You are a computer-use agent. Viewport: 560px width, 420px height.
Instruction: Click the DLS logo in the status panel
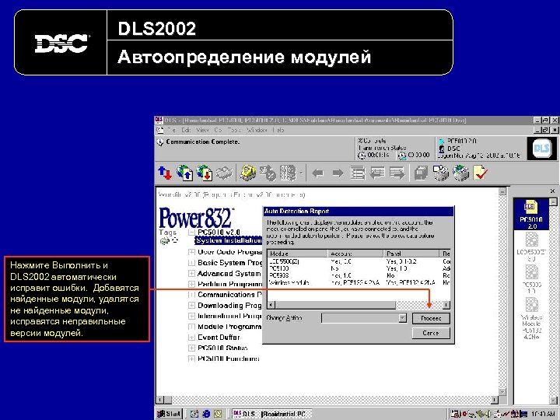[541, 149]
